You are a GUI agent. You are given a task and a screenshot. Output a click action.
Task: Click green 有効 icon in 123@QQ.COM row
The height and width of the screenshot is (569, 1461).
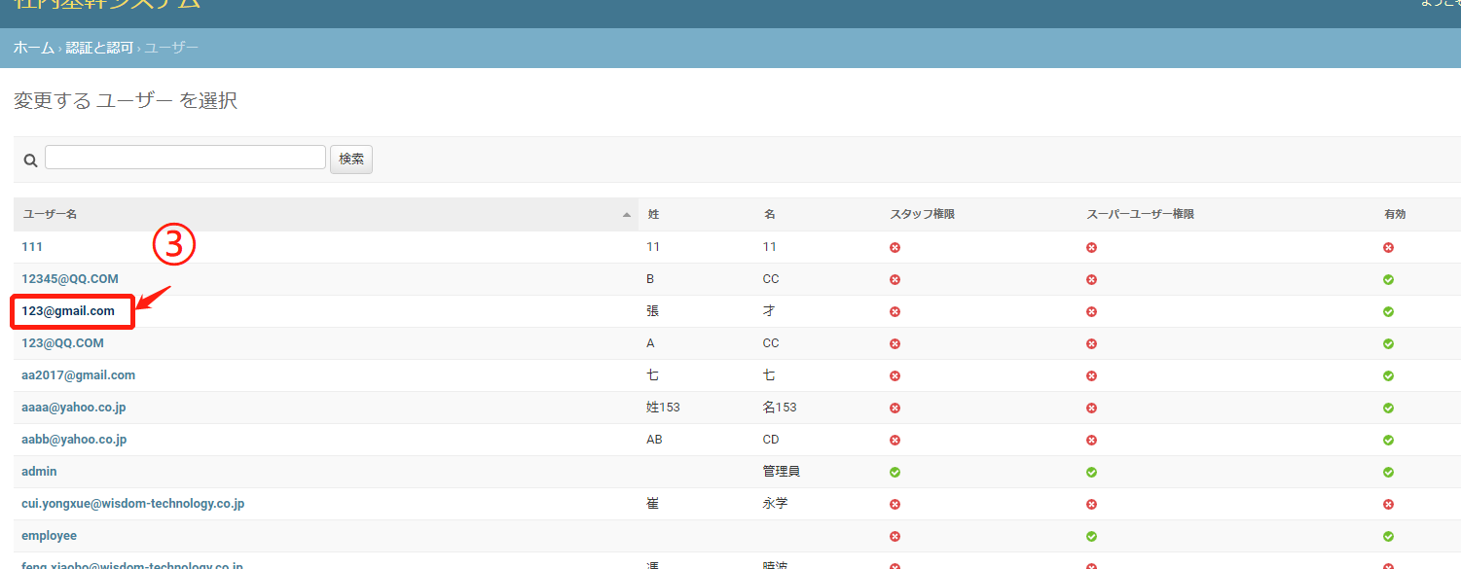click(1388, 343)
